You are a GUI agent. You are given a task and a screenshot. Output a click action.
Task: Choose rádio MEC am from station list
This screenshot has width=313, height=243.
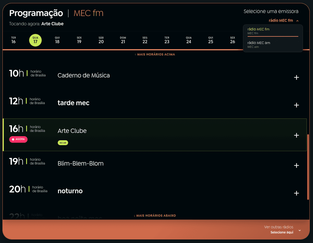tap(273, 45)
